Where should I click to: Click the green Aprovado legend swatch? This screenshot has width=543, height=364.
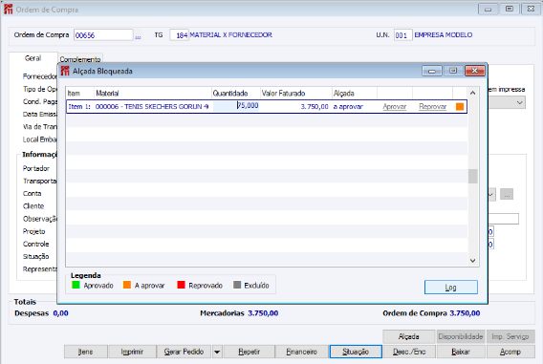coord(76,285)
